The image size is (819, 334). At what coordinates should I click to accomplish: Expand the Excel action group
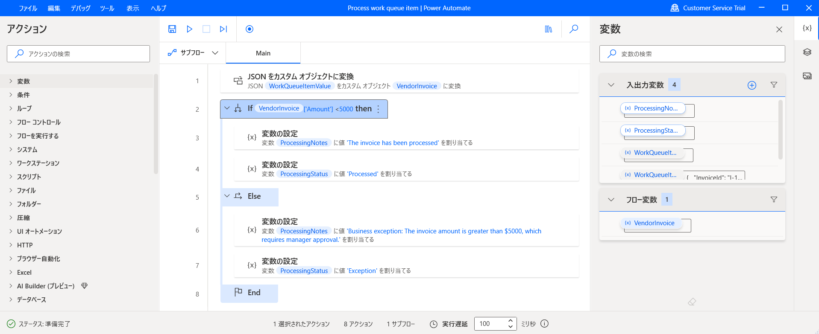(x=11, y=272)
